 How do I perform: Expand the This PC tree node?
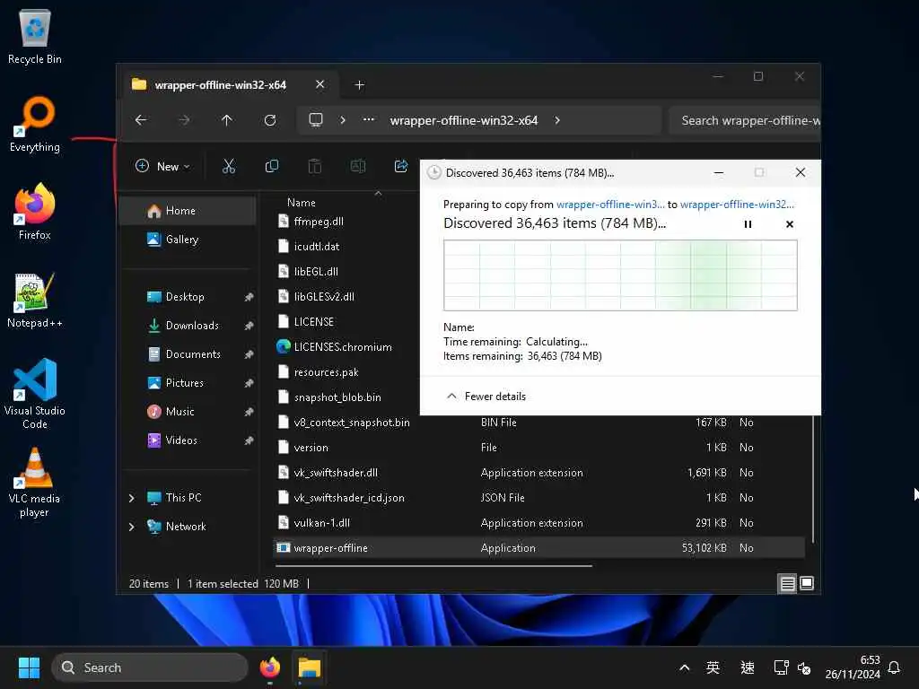click(132, 498)
